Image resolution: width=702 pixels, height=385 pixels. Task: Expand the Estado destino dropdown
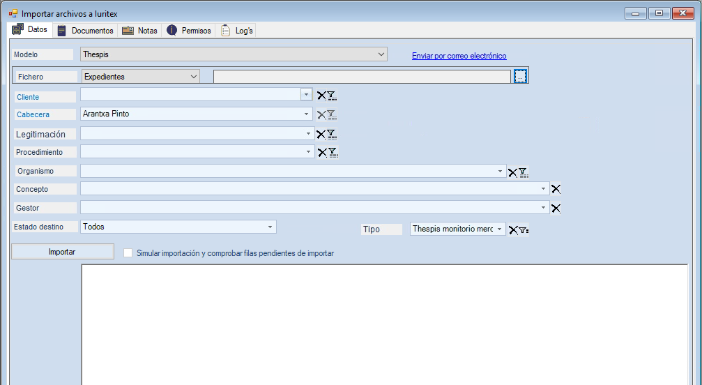[x=270, y=227]
